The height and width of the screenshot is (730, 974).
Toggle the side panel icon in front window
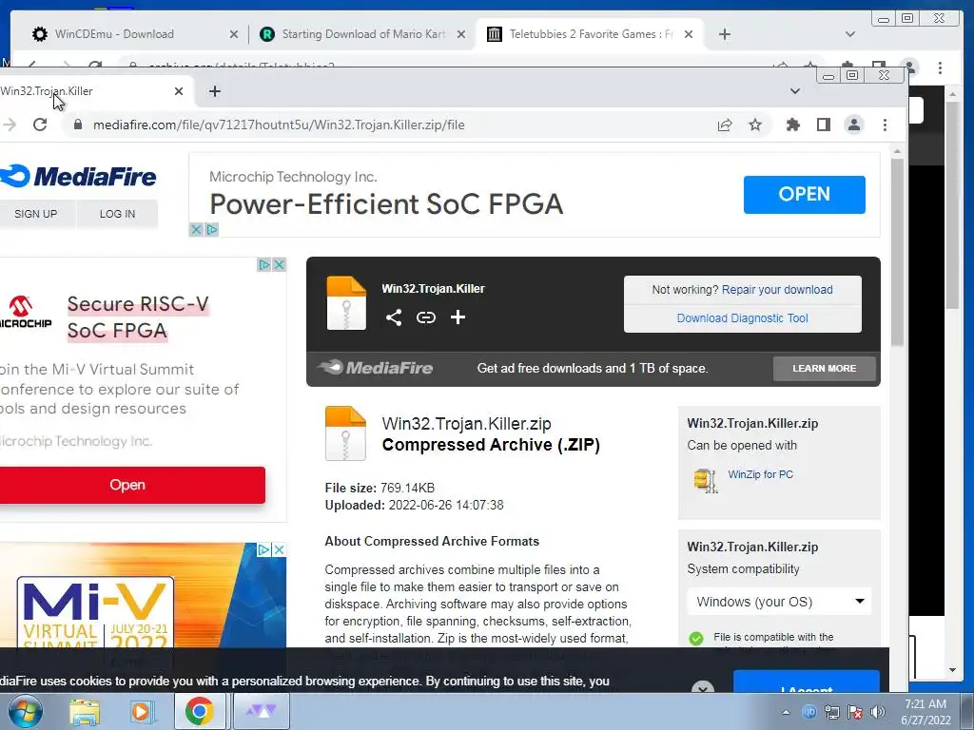tap(824, 125)
